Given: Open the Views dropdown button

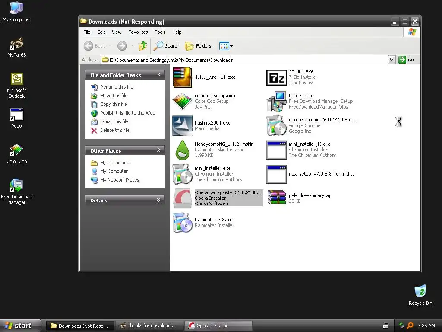Looking at the screenshot, I should point(225,46).
